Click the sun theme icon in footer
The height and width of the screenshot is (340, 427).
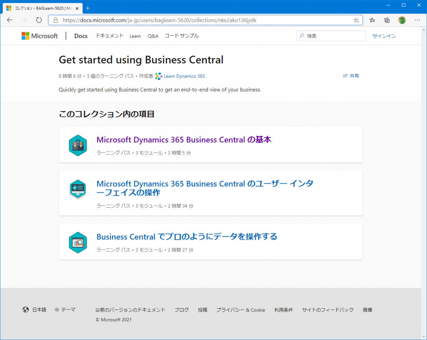[57, 310]
